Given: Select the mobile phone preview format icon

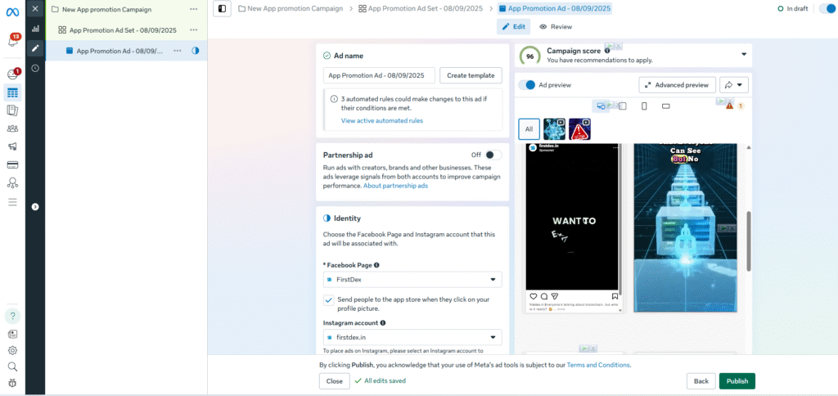Looking at the screenshot, I should click(x=644, y=106).
